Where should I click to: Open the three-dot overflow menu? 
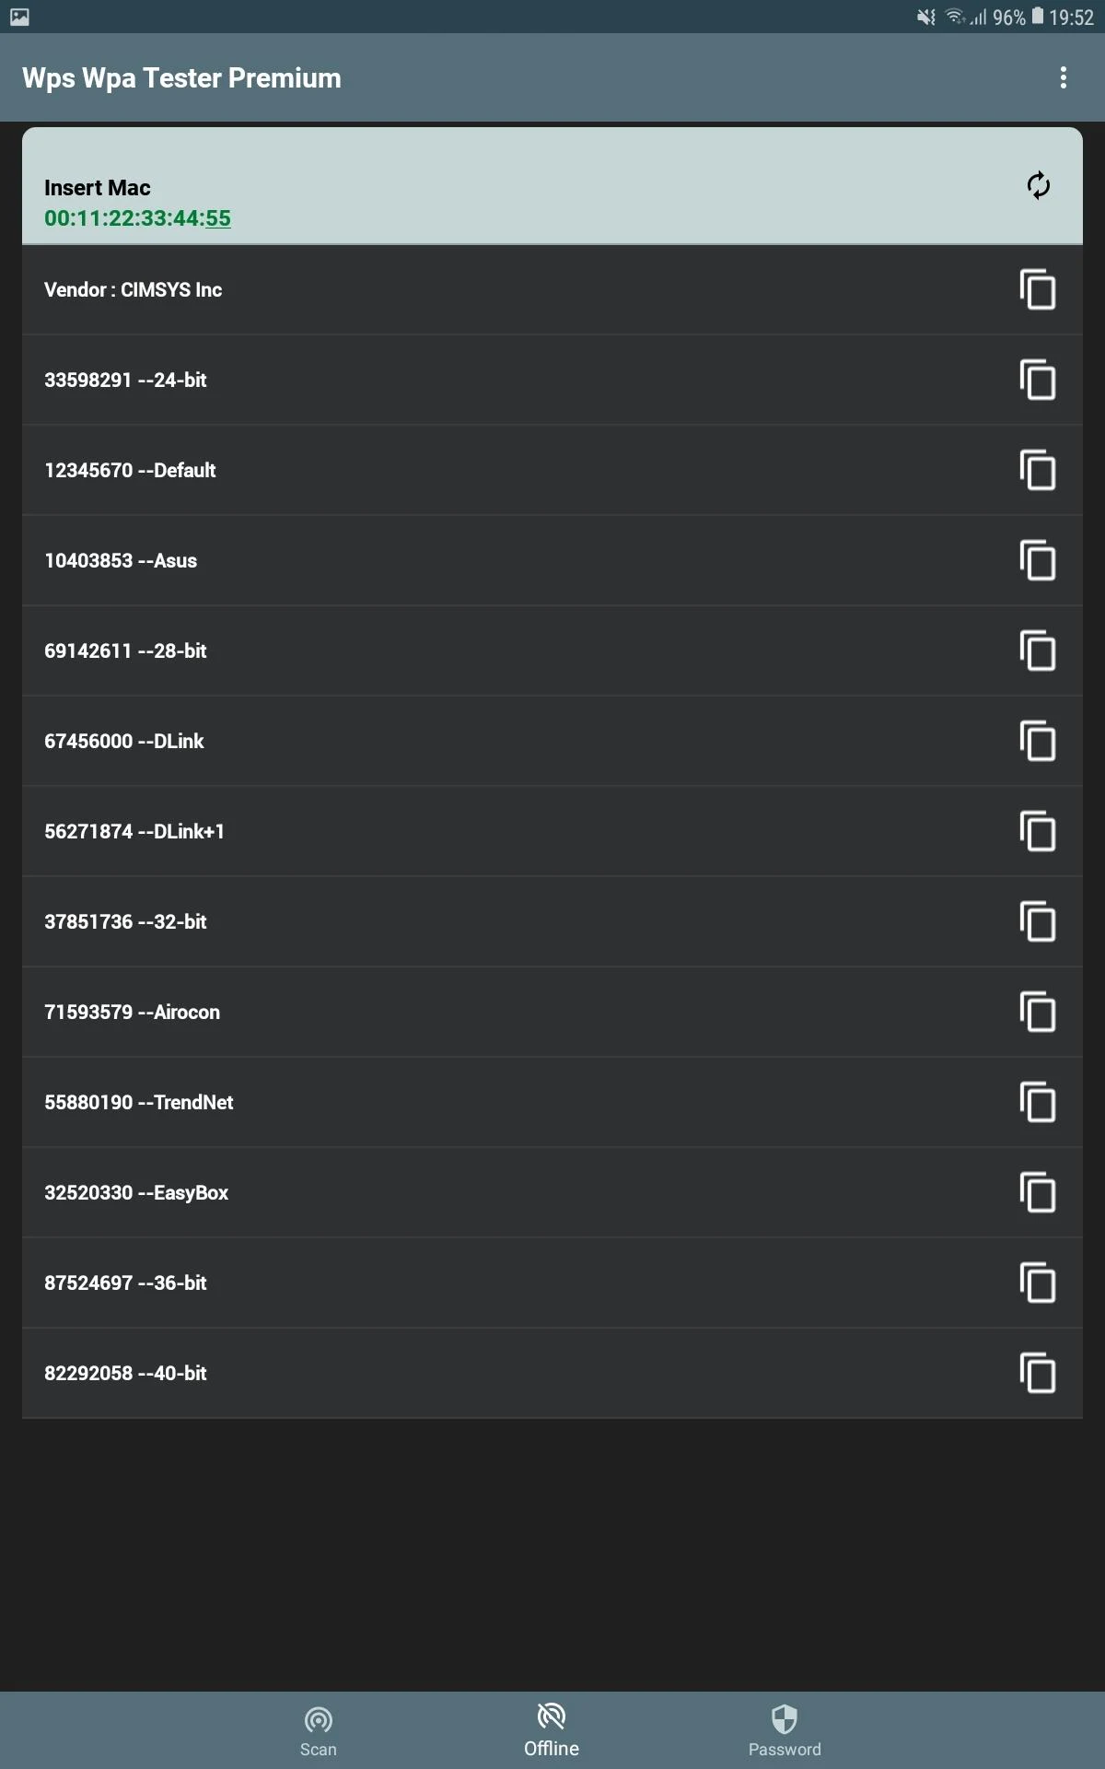pos(1063,78)
